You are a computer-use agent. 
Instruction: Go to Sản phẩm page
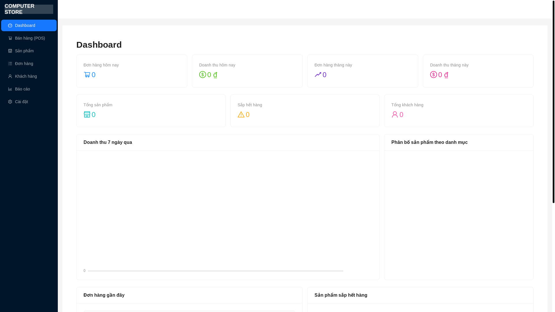29,51
